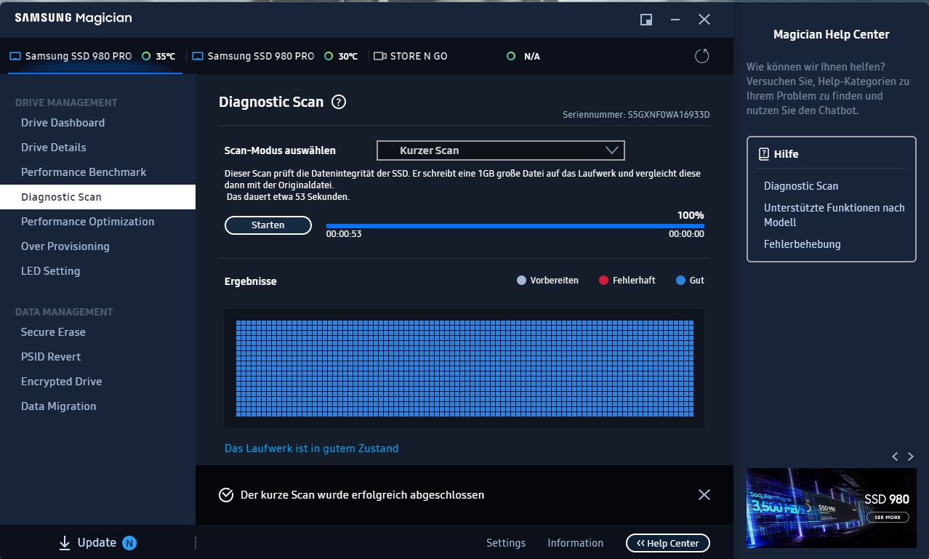The height and width of the screenshot is (559, 929).
Task: Click the Magician Help Center heading
Action: (831, 34)
